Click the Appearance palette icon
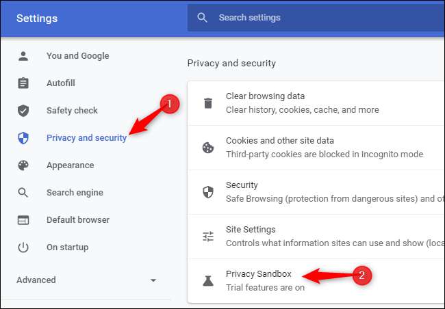 [x=23, y=165]
